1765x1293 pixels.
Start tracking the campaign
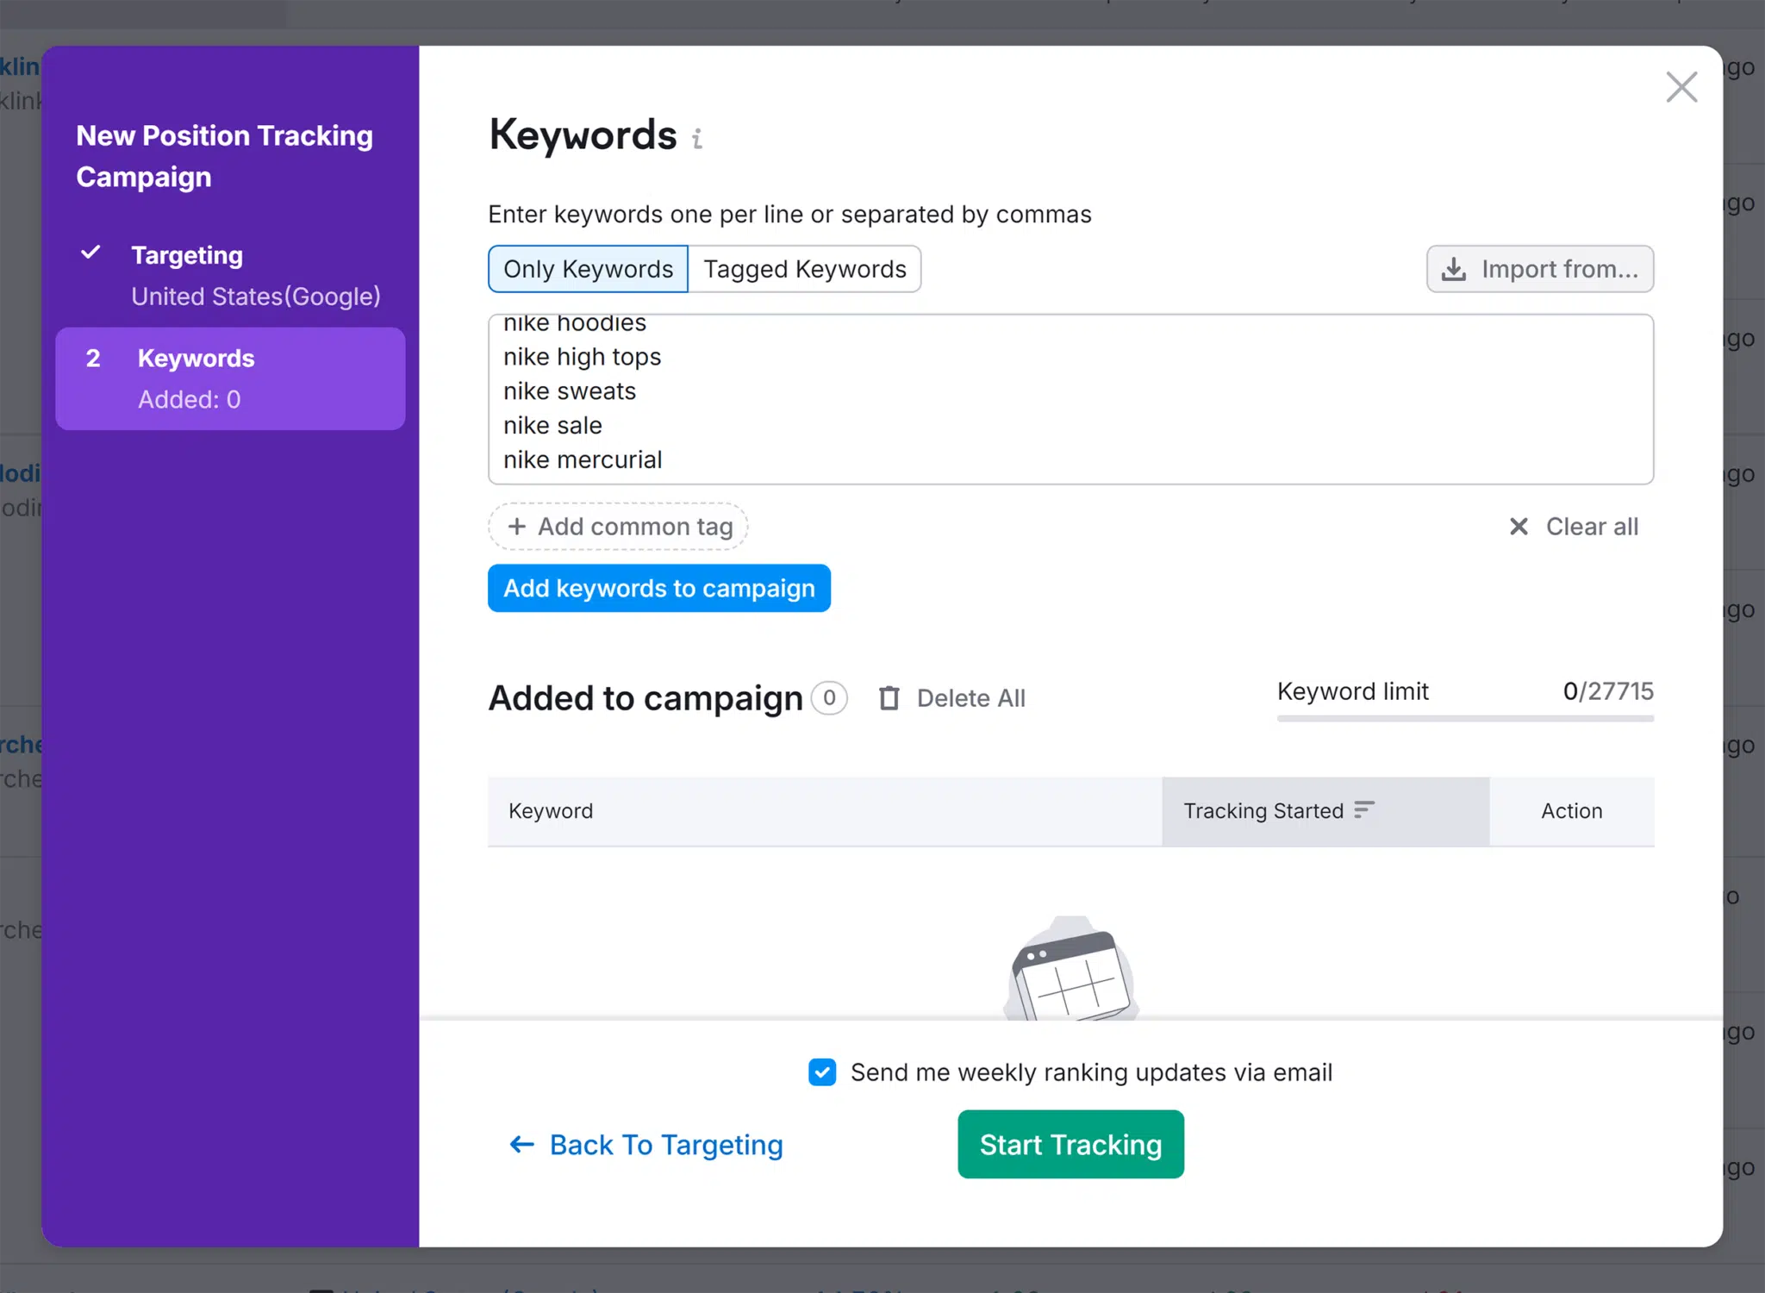pos(1070,1145)
